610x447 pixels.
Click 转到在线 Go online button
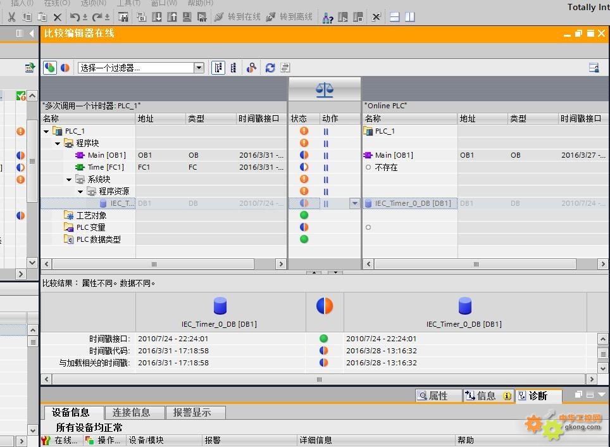pos(238,16)
